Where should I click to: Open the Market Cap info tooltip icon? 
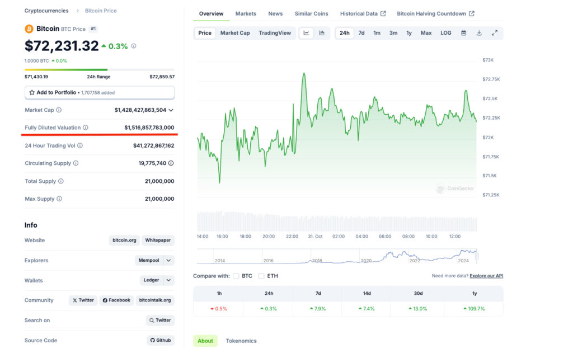coord(59,110)
